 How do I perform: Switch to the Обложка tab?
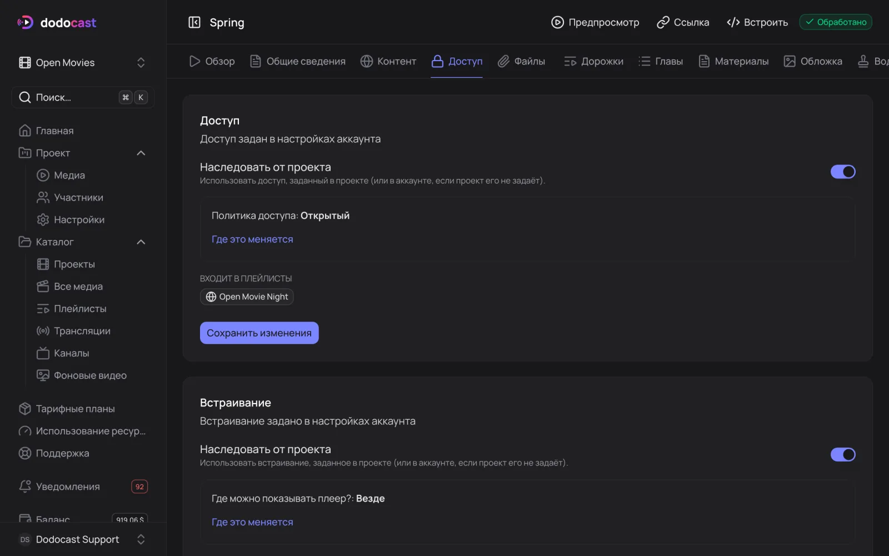(x=813, y=61)
